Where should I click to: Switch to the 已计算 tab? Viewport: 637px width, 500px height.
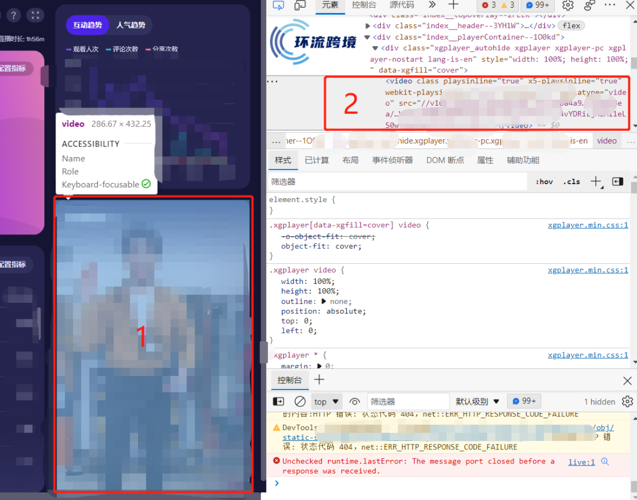[317, 160]
